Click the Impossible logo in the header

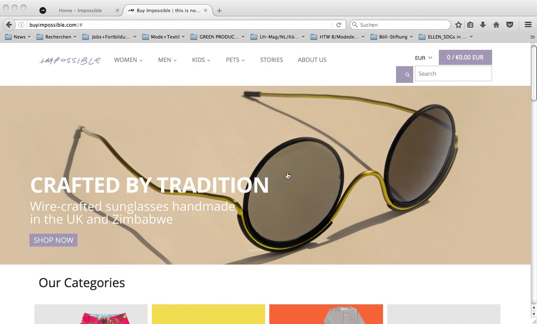[70, 61]
